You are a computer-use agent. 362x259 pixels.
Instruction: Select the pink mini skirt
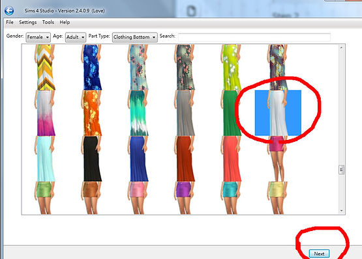138,198
